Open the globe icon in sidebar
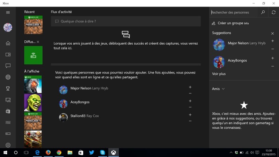 pos(8,77)
